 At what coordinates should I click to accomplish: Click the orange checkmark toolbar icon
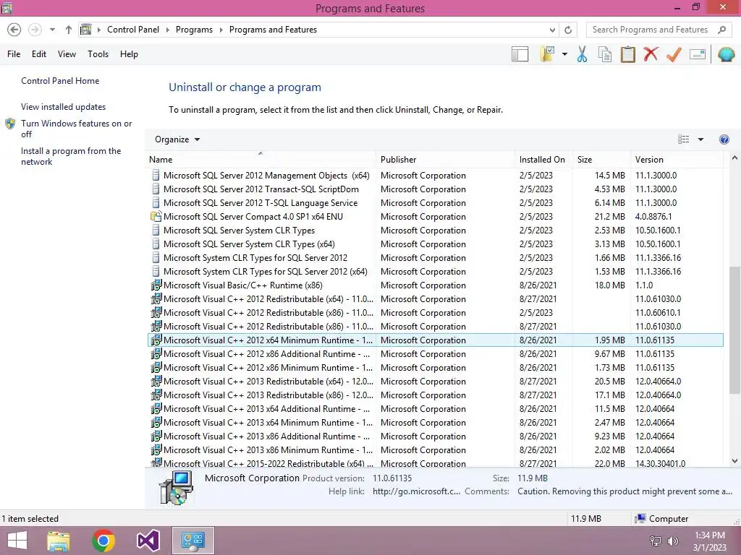pyautogui.click(x=674, y=54)
